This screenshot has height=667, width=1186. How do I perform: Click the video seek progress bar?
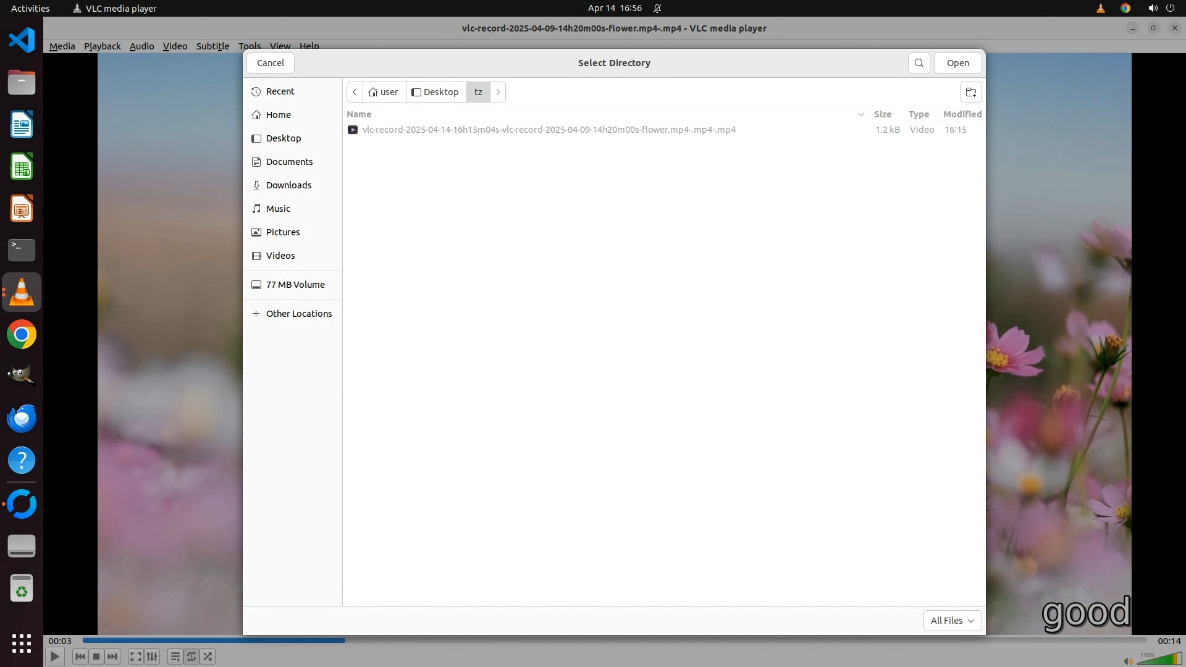614,640
